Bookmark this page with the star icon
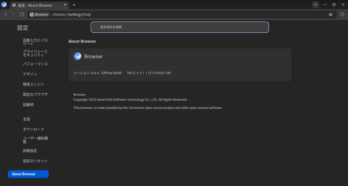 click(x=331, y=15)
